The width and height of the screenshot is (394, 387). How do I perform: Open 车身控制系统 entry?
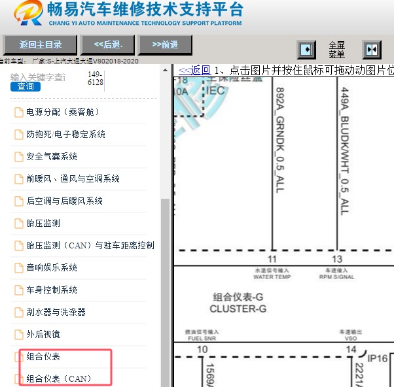click(52, 290)
